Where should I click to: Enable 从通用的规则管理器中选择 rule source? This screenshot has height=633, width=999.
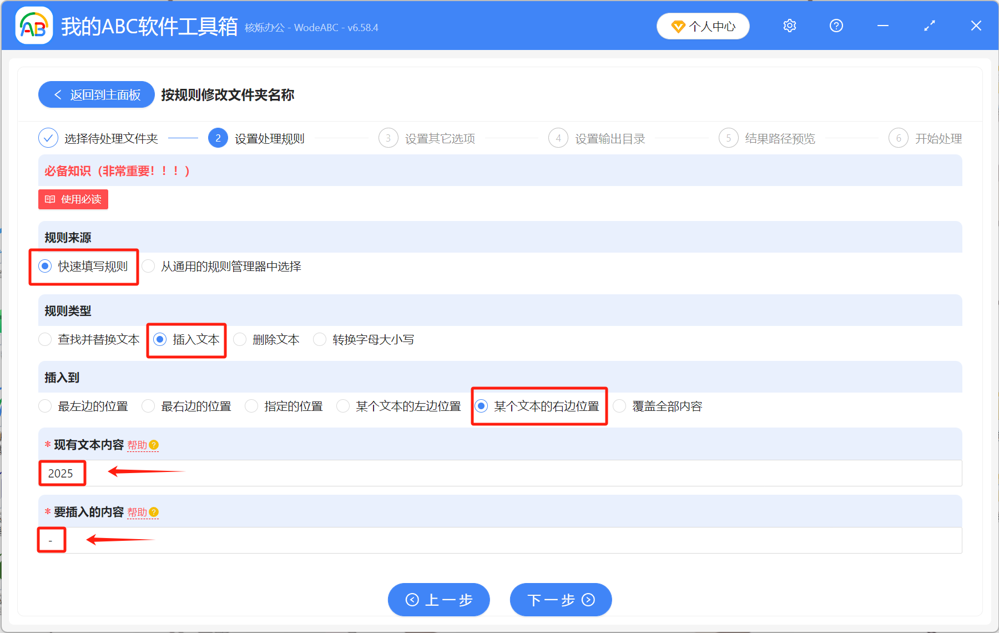[148, 267]
